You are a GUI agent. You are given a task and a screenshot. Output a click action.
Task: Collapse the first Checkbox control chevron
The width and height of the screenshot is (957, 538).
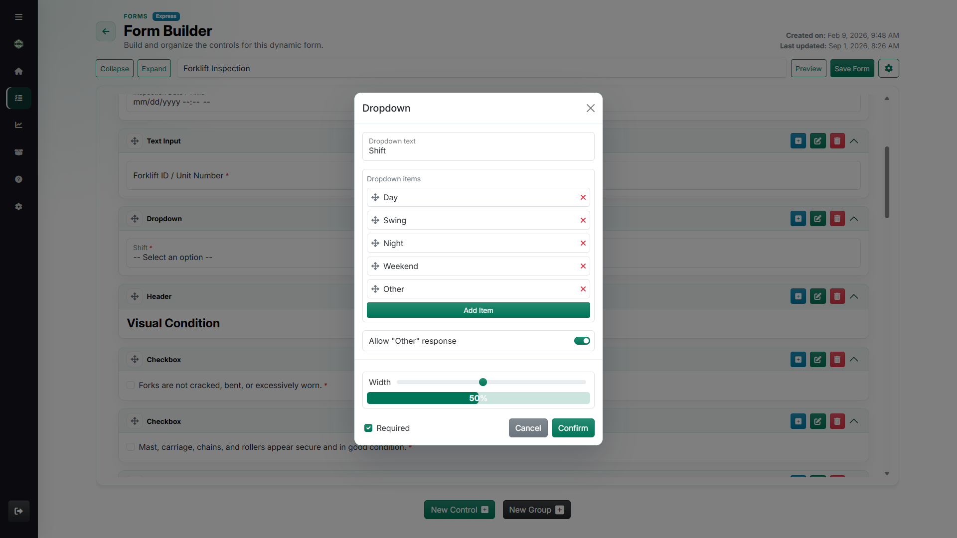854,359
